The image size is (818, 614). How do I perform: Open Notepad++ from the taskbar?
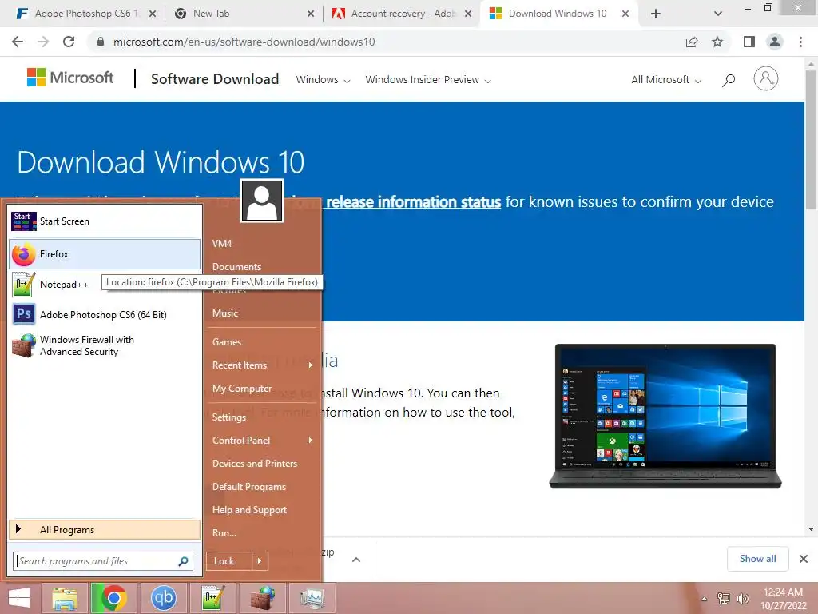[x=212, y=598]
